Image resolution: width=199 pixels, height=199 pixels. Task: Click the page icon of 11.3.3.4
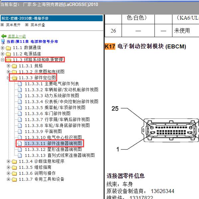tap(20, 102)
